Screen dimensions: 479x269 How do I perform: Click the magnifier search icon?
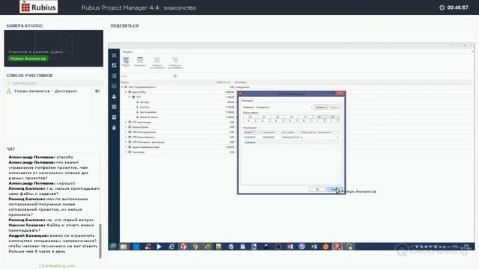tap(175, 76)
